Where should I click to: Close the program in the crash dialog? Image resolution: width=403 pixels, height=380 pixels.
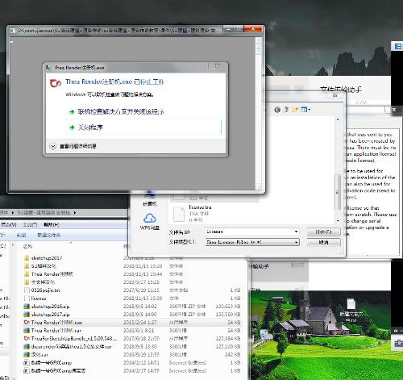coord(143,127)
